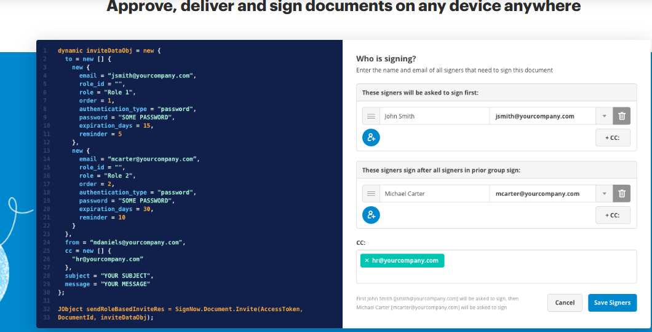The height and width of the screenshot is (332, 652).
Task: Click the jsmith@yourcompany.com email field
Action: pos(541,116)
